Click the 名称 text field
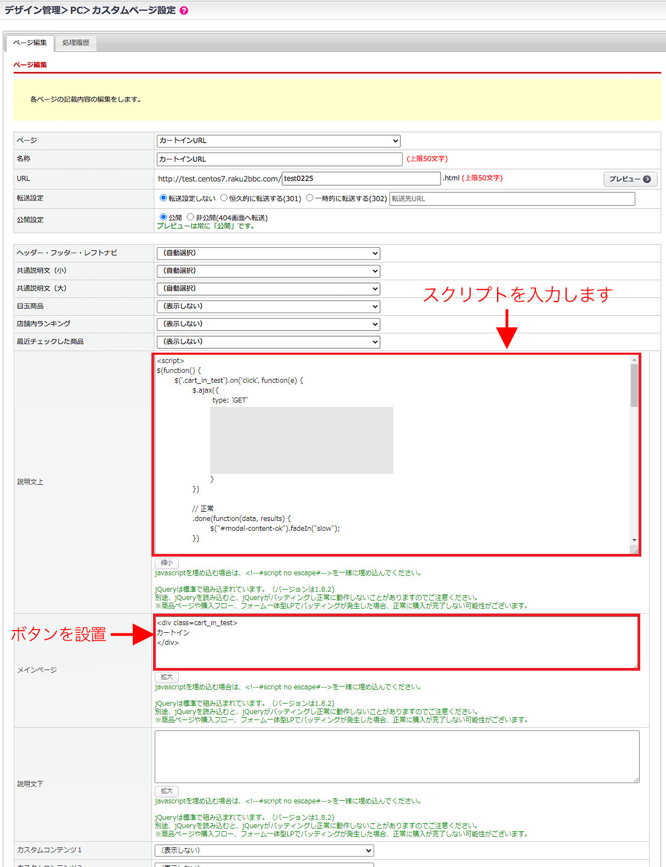This screenshot has width=666, height=867. (x=279, y=159)
